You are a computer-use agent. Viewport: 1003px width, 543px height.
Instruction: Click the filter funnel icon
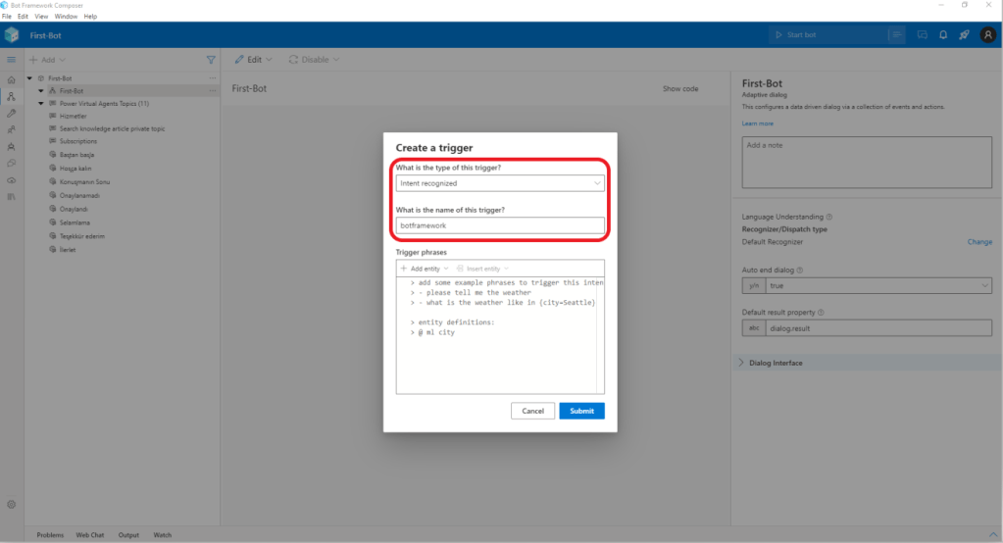pyautogui.click(x=210, y=60)
